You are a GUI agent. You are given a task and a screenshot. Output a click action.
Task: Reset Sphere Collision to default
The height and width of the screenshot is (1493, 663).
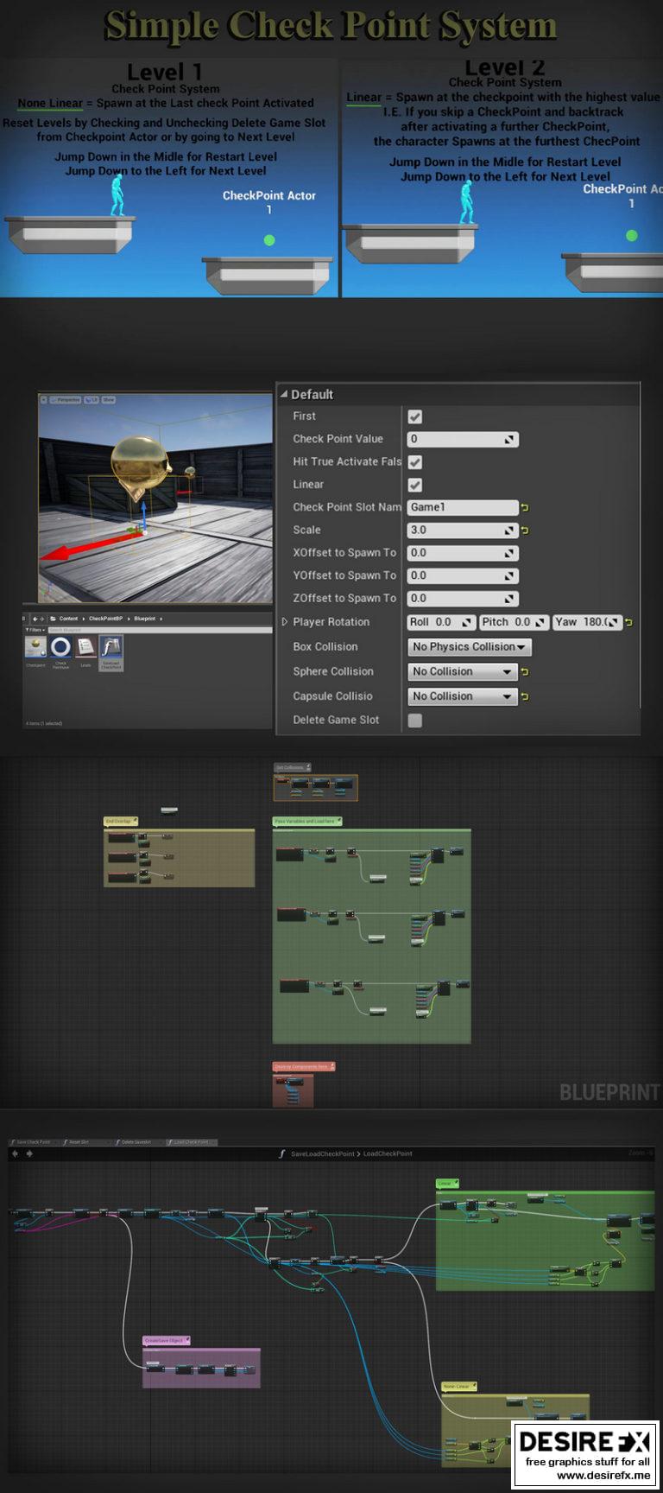tap(525, 671)
